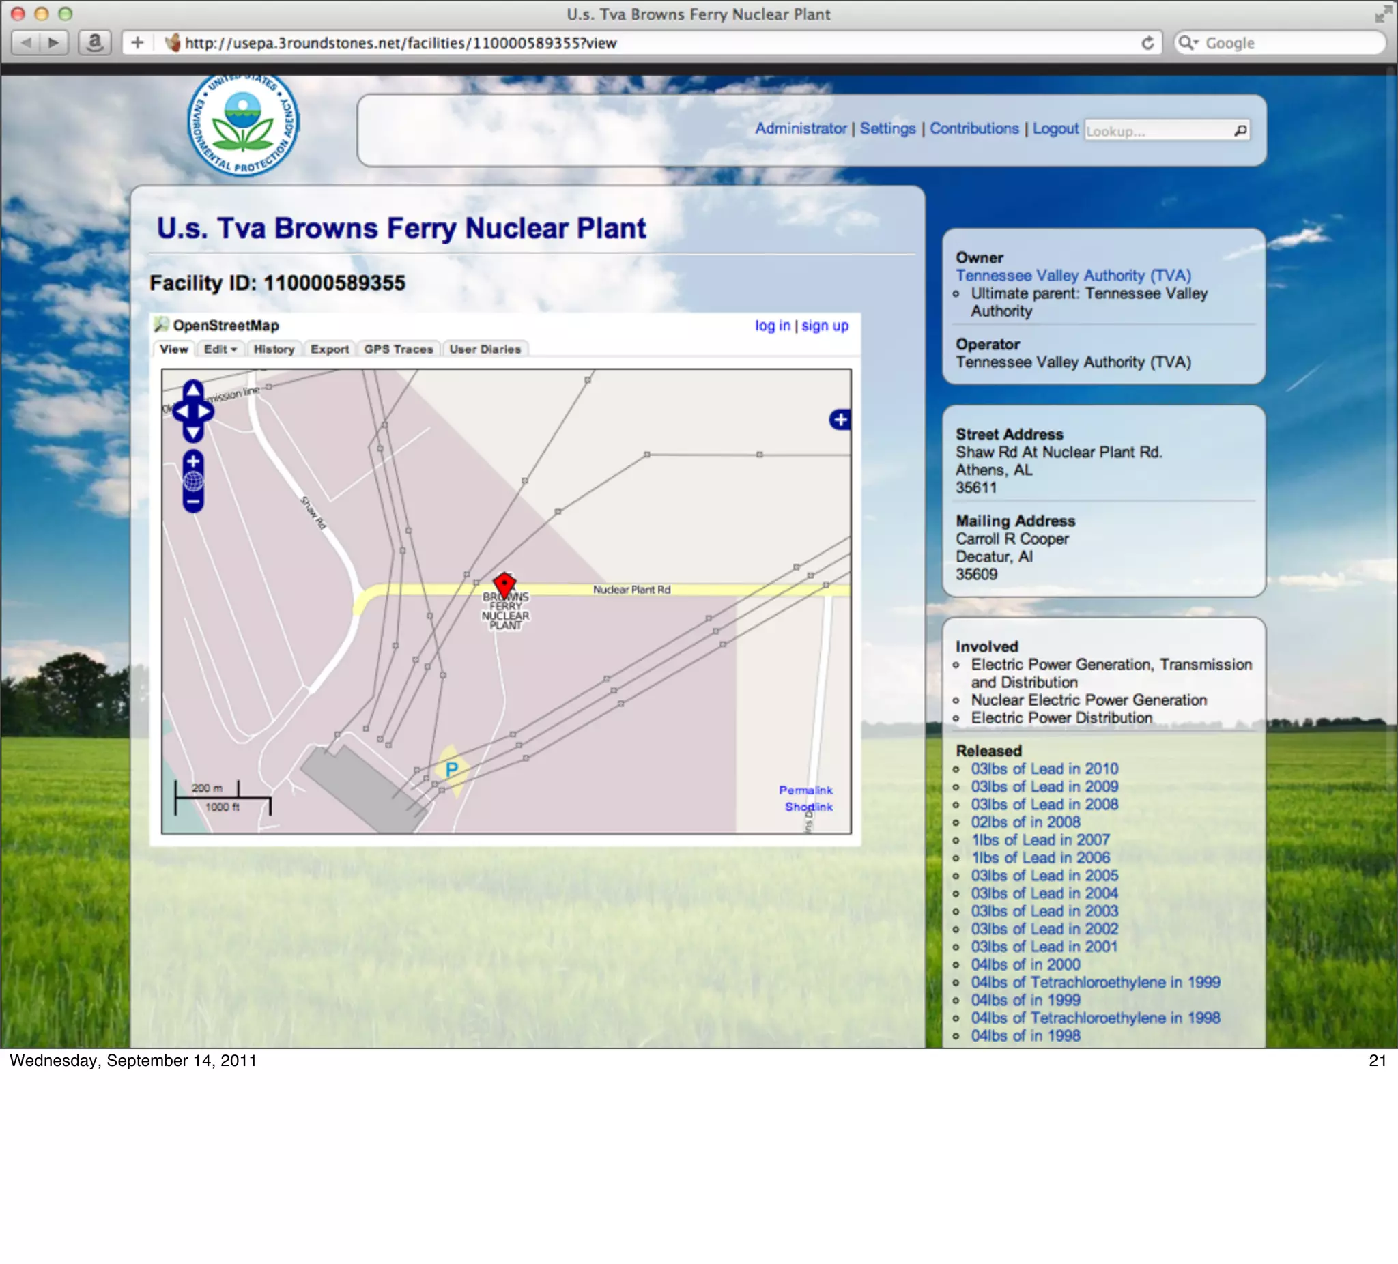
Task: Reload the page using refresh icon
Action: (x=1147, y=43)
